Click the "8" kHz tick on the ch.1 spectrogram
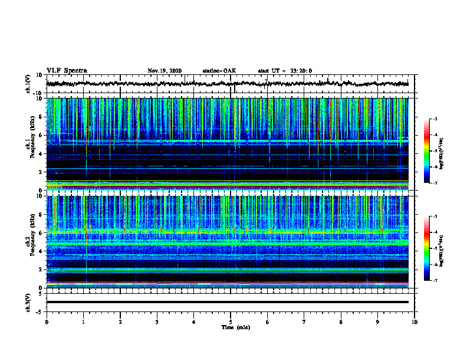This screenshot has height=361, width=467. 41,117
